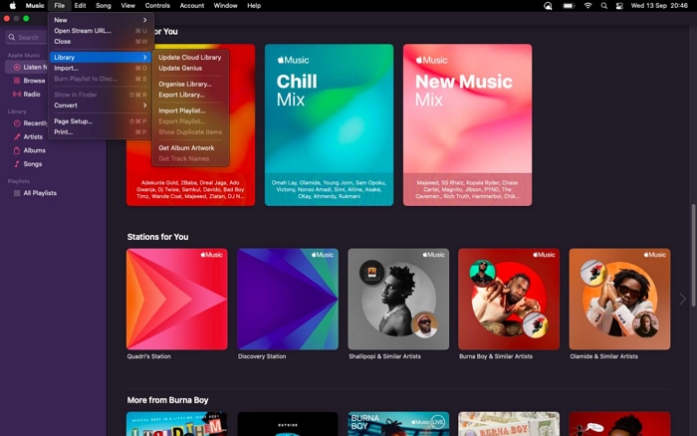
Task: Open the Window menu
Action: tap(225, 6)
